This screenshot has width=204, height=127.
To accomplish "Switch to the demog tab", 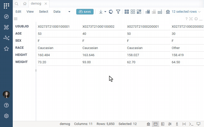I will [x=36, y=4].
